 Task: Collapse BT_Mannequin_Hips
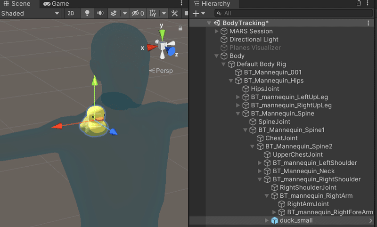pos(231,81)
